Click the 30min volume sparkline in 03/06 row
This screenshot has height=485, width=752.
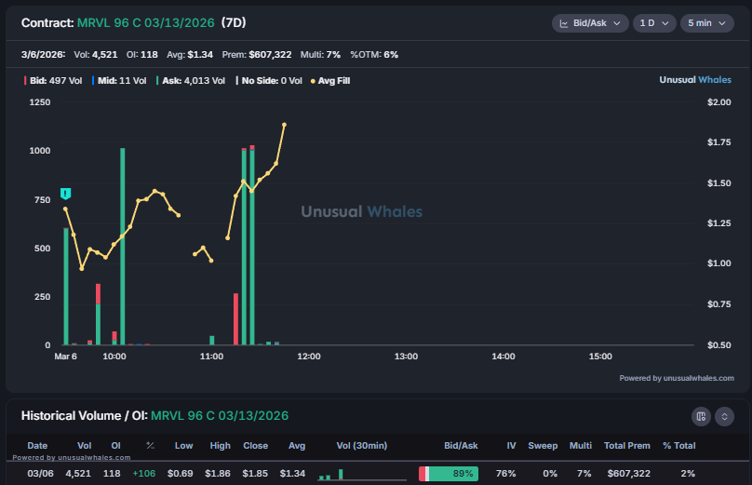(362, 474)
